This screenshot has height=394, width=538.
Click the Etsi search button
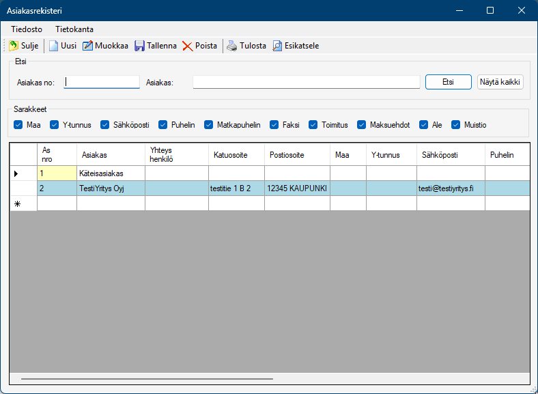click(x=448, y=82)
